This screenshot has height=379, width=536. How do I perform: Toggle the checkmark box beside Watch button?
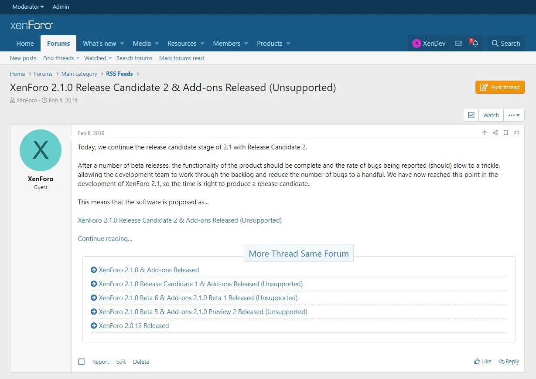[471, 115]
